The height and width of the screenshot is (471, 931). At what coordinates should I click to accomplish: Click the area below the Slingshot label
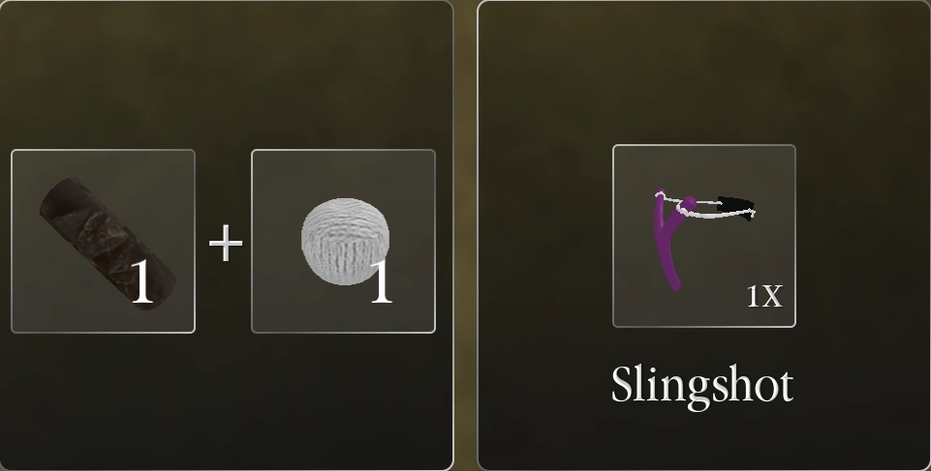coord(704,441)
